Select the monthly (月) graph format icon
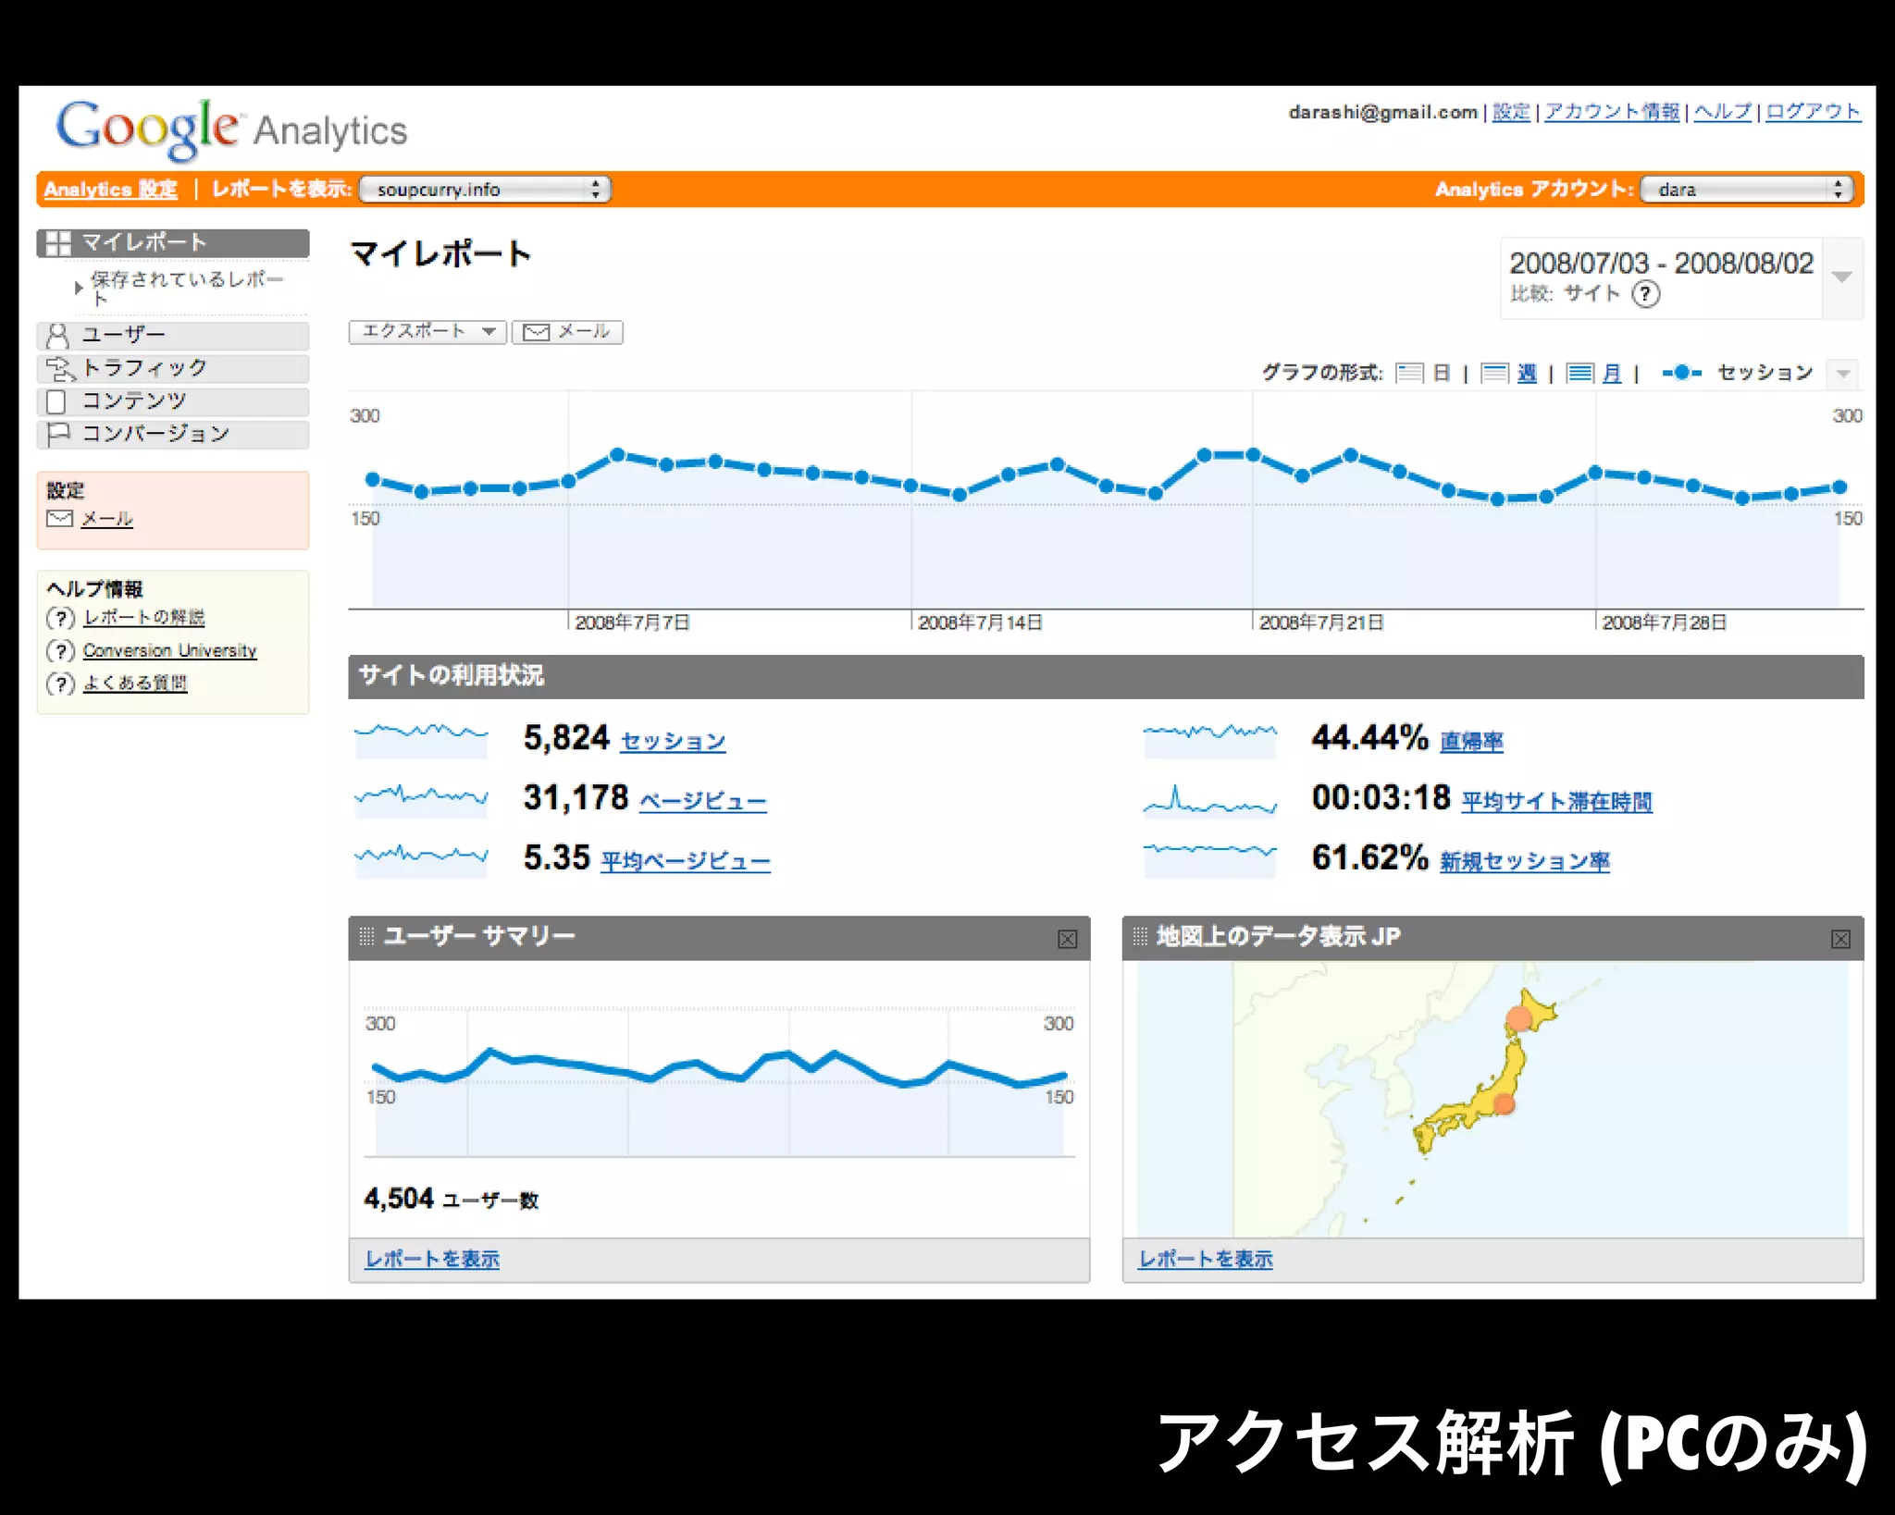Image resolution: width=1895 pixels, height=1515 pixels. pos(1579,373)
